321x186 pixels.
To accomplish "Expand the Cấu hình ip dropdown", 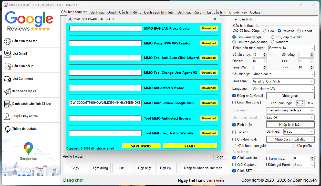I will (283, 74).
